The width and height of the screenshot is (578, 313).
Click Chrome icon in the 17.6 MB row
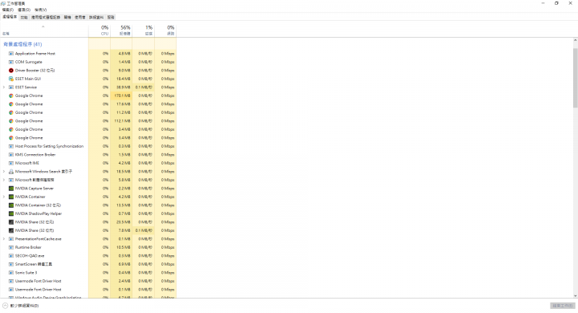click(11, 104)
